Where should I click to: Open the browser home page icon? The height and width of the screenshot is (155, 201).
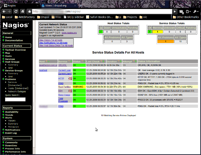click(x=23, y=11)
